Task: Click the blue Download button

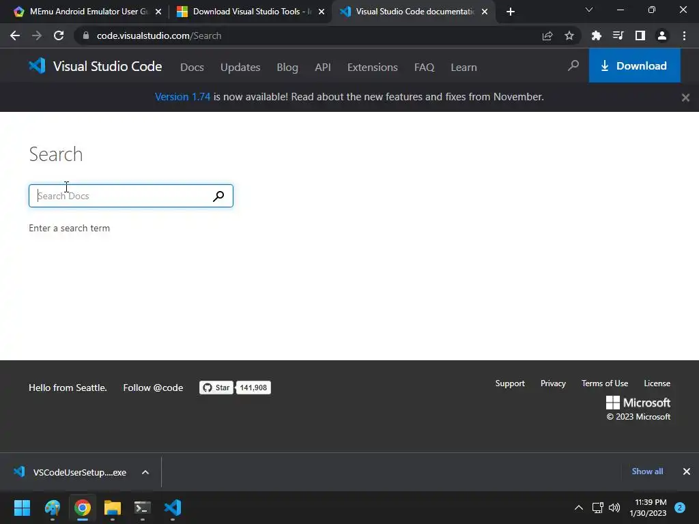Action: (634, 65)
